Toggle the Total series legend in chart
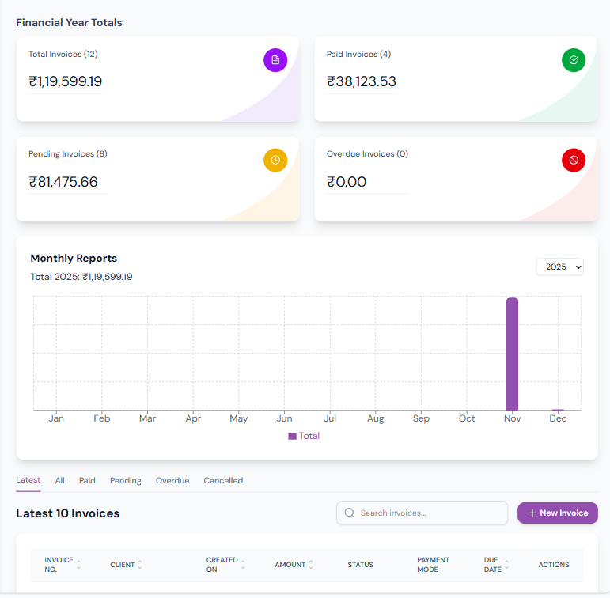This screenshot has width=610, height=598. click(x=304, y=436)
